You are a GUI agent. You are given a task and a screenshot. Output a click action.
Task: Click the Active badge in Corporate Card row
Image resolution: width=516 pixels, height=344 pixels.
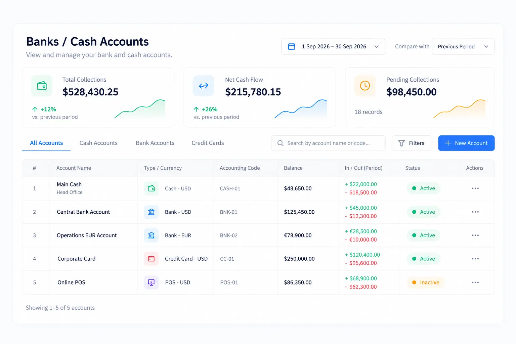click(x=423, y=259)
